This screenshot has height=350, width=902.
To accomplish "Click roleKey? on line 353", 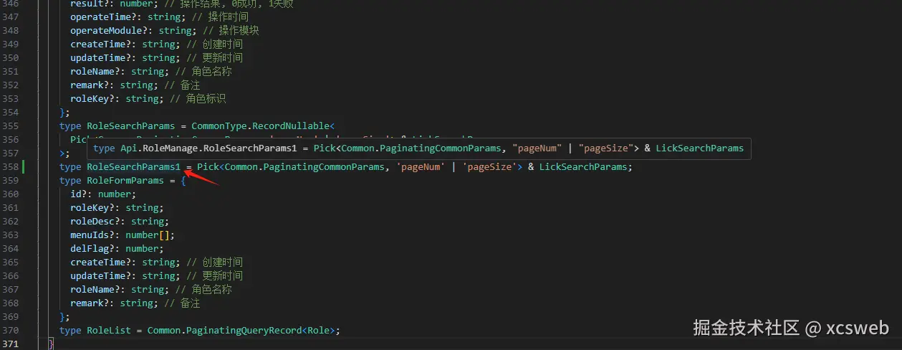I will pos(95,98).
